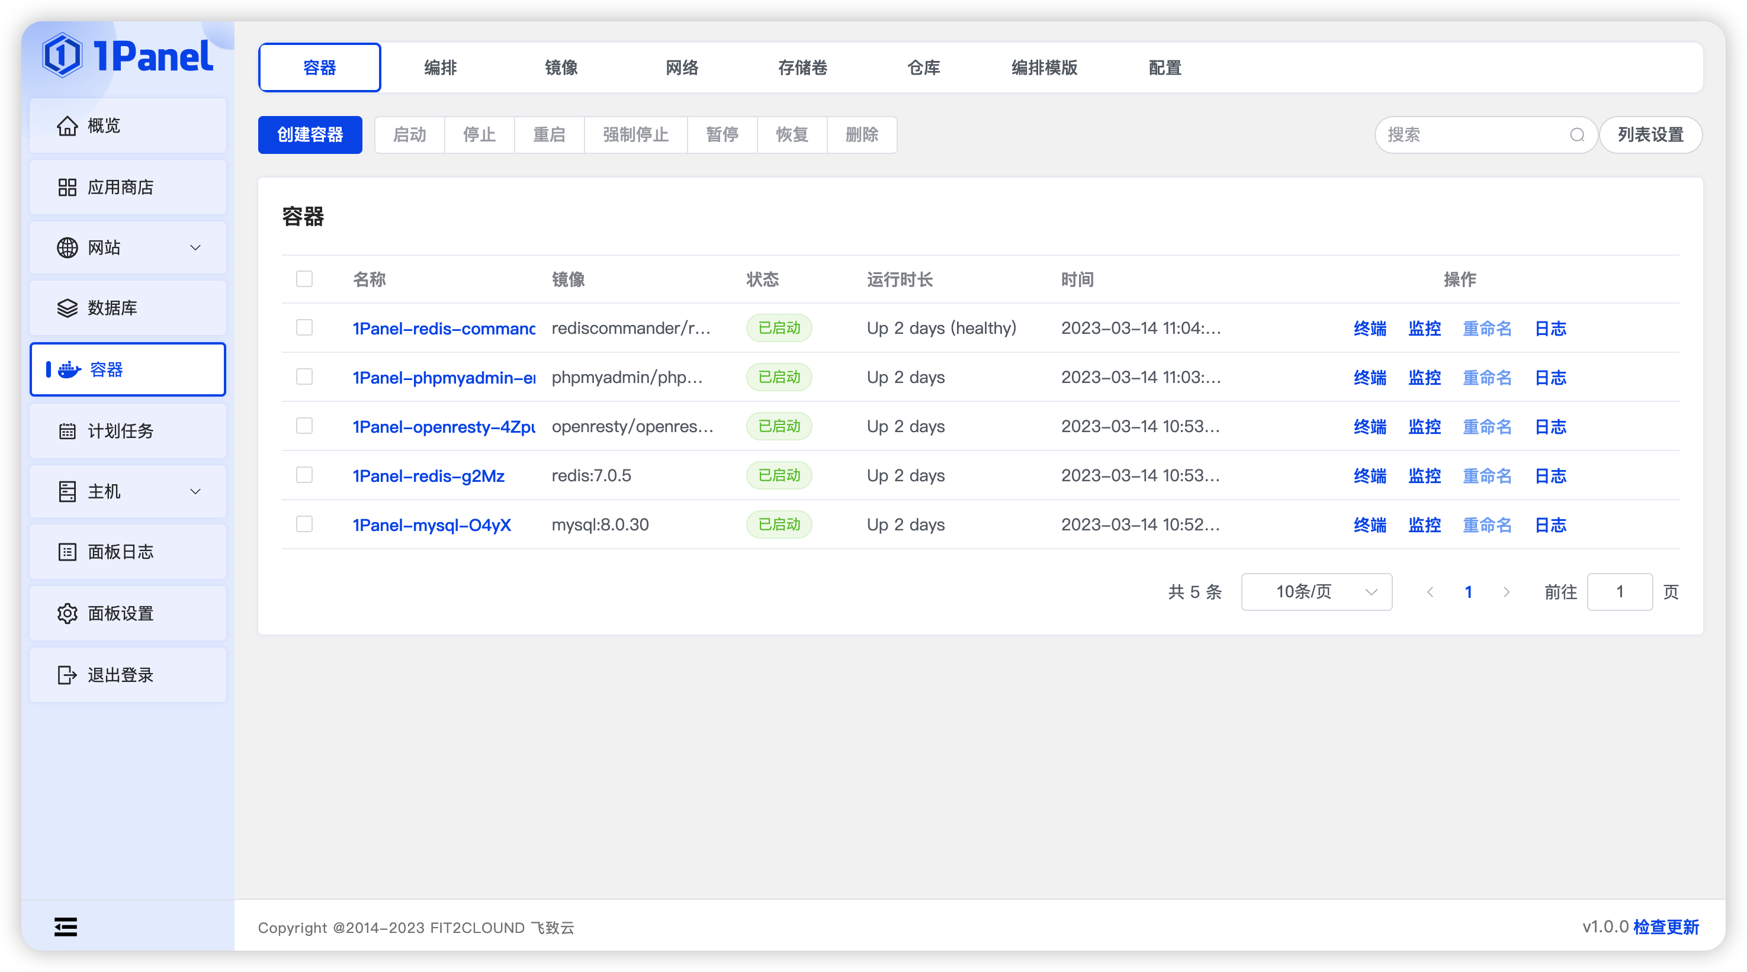This screenshot has height=972, width=1747.
Task: Select all containers via header checkbox
Action: click(304, 279)
